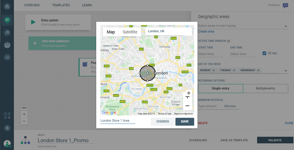Open the conversations chat bubbles icon
This screenshot has height=150, width=294.
coord(7,33)
